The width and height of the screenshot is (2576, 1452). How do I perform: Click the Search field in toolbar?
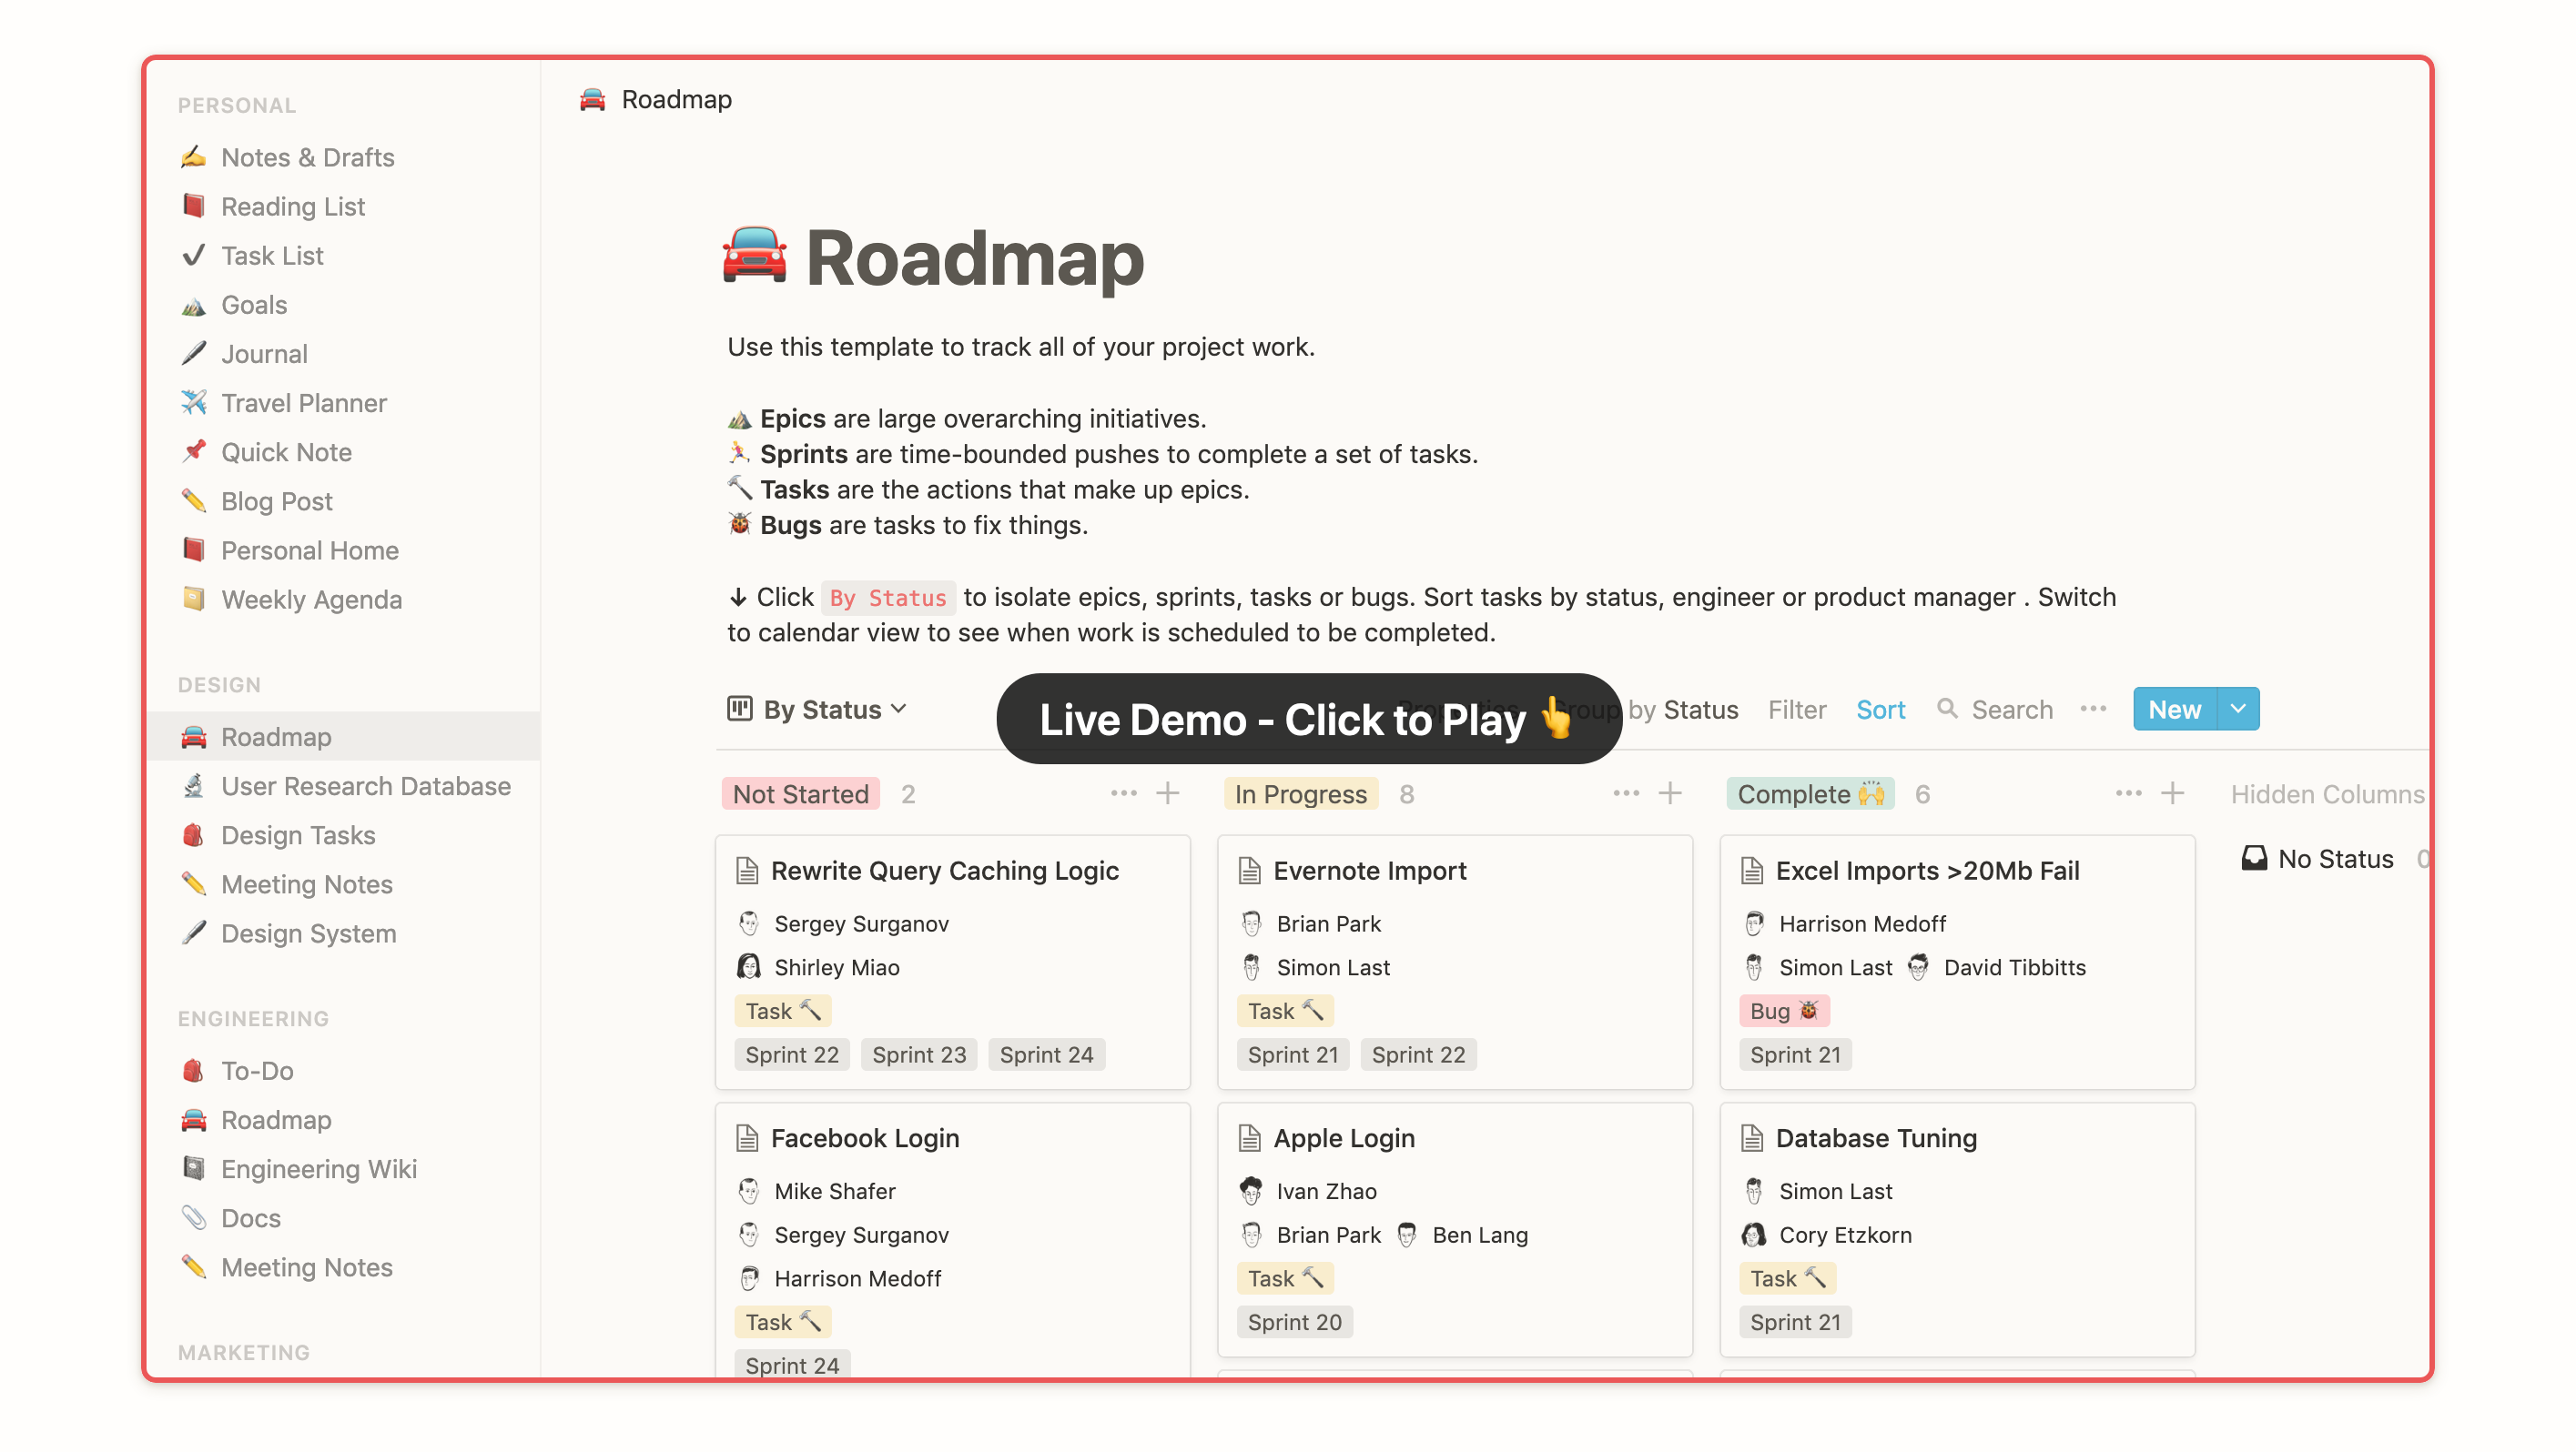(x=1995, y=709)
